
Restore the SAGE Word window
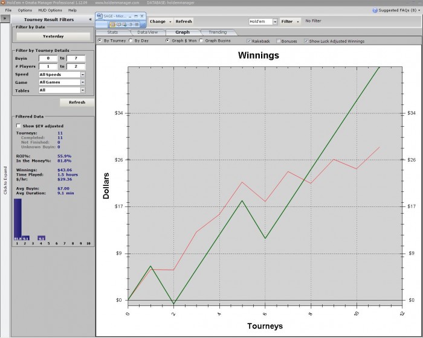tap(136, 16)
